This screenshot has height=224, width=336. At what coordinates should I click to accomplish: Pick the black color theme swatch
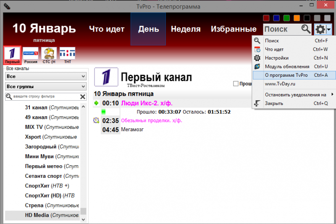[307, 18]
